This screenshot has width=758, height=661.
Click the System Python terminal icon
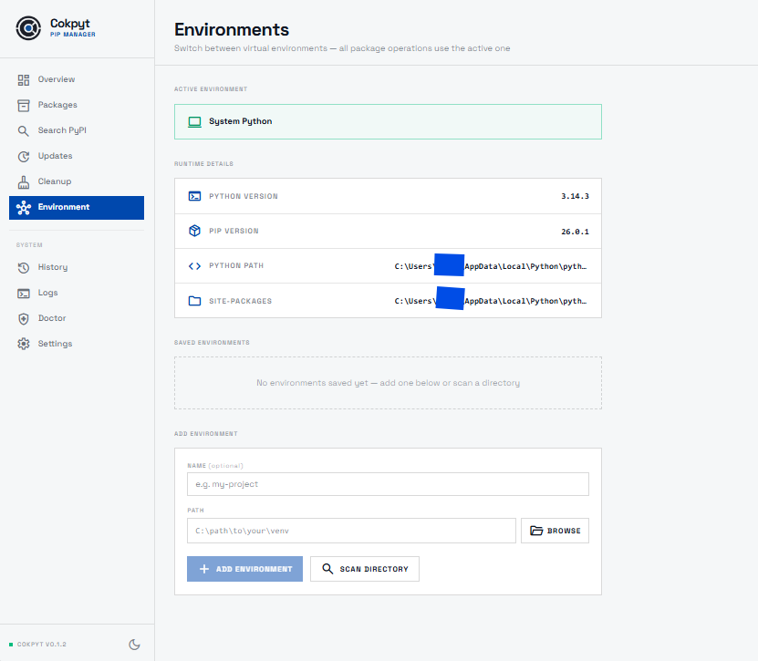pos(194,121)
